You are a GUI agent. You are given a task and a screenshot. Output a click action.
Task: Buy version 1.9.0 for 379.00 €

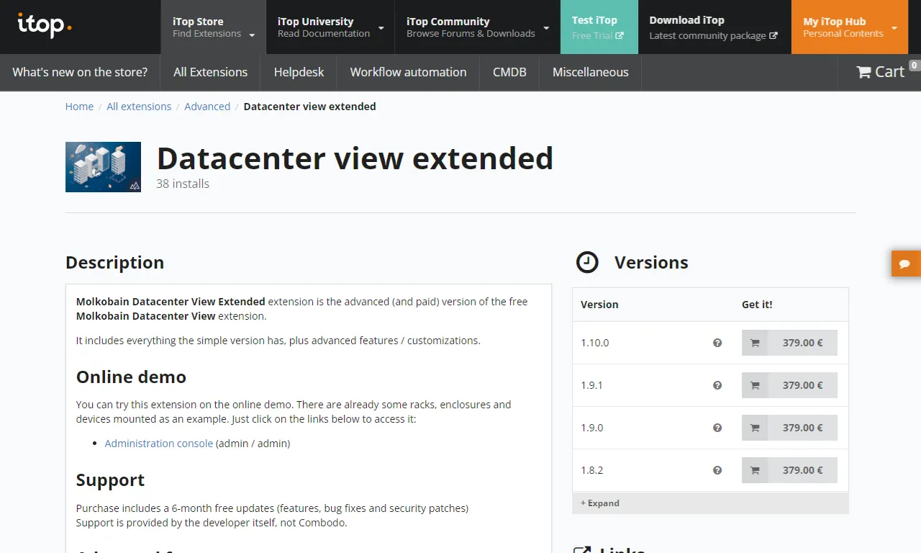coord(789,428)
